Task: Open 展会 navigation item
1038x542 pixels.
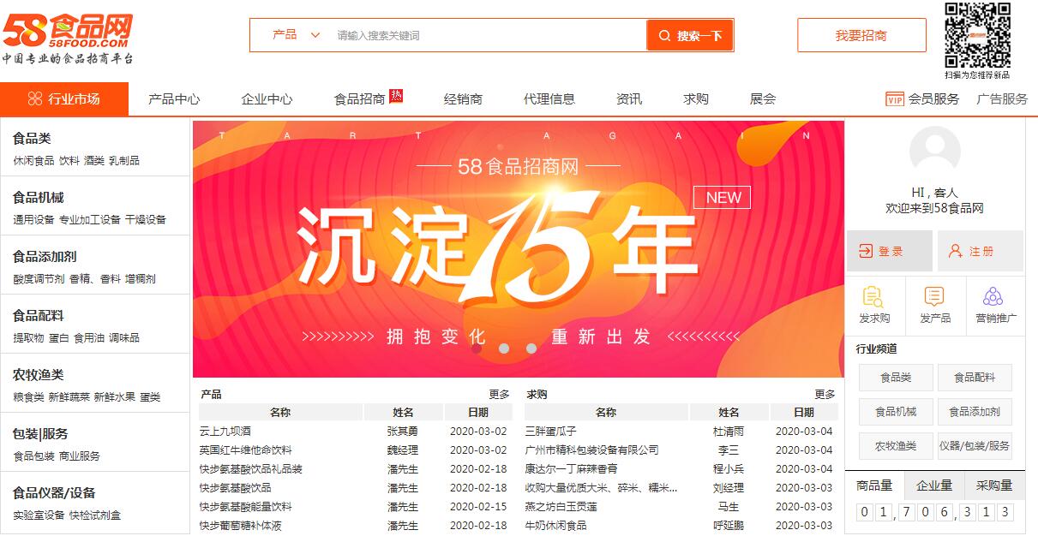Action: point(763,99)
